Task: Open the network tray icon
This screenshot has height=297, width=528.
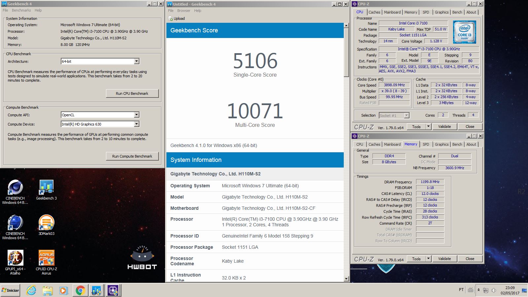Action: (x=486, y=290)
